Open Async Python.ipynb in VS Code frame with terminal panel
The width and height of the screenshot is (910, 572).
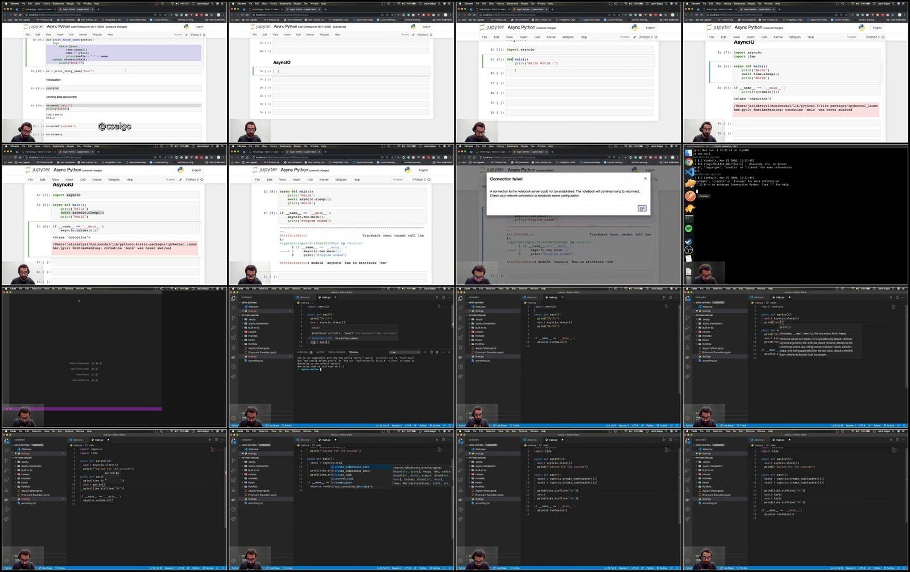click(258, 348)
